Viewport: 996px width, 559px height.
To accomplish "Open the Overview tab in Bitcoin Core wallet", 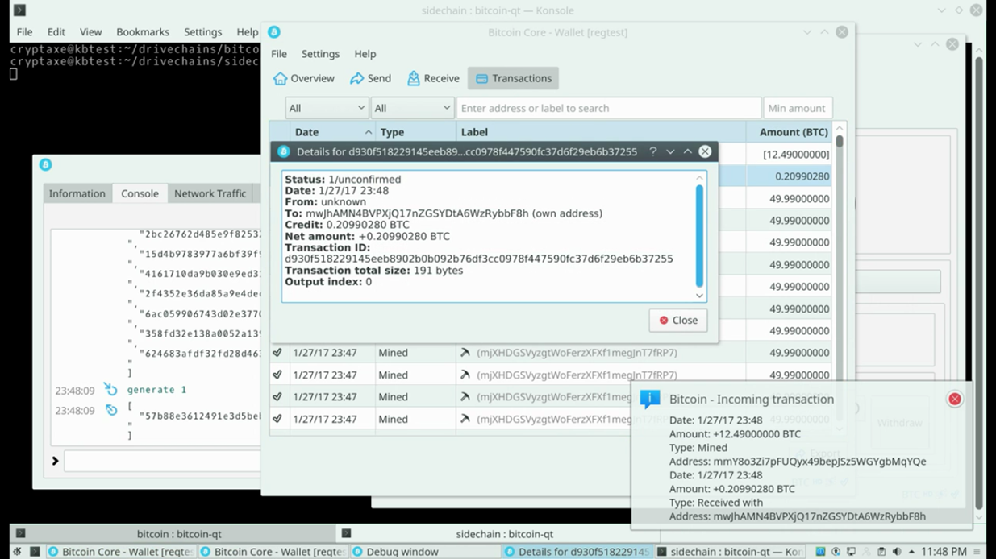I will (x=303, y=78).
